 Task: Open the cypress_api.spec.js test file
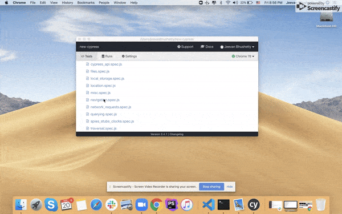coord(106,64)
